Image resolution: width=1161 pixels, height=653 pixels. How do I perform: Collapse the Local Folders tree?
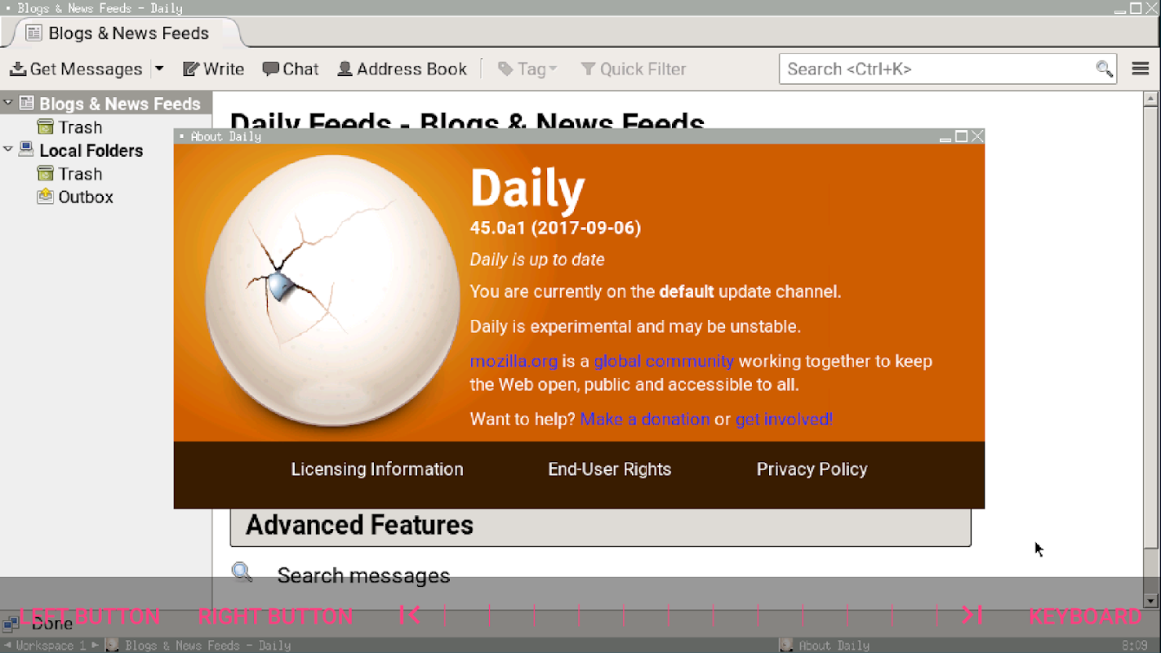[x=8, y=149]
